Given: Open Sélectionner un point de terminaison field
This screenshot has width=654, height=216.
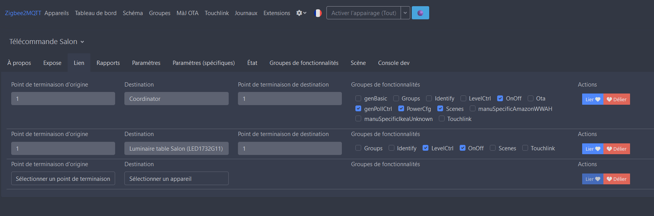Looking at the screenshot, I should coord(63,179).
